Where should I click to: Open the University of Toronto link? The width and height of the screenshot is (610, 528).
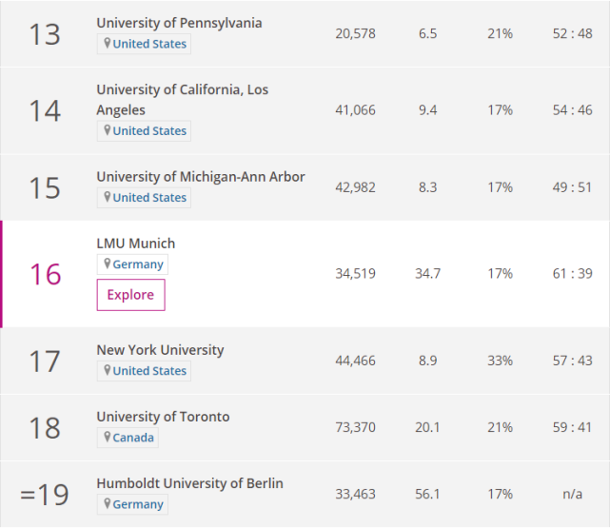click(163, 417)
